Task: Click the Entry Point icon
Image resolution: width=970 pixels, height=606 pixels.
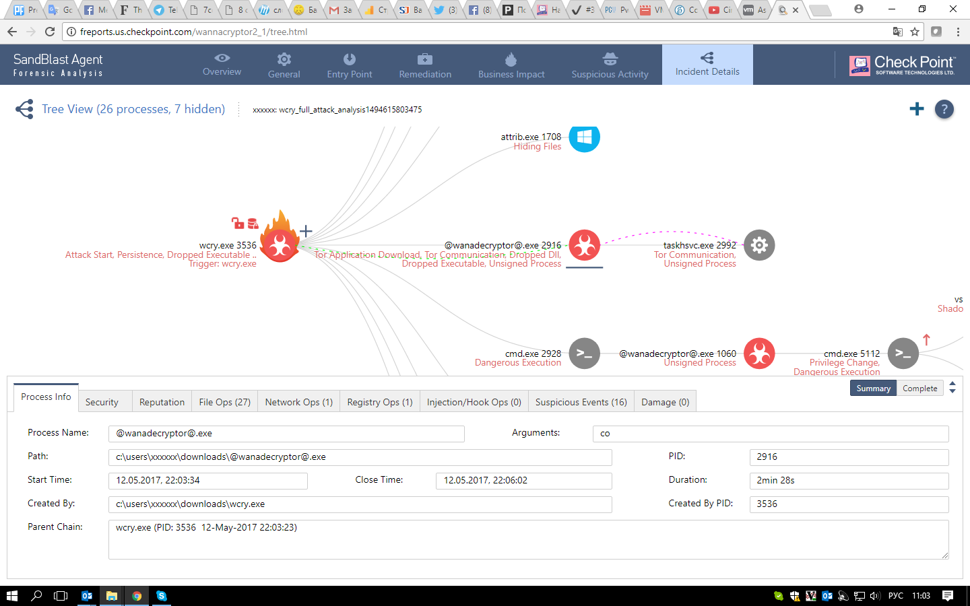Action: [x=350, y=59]
